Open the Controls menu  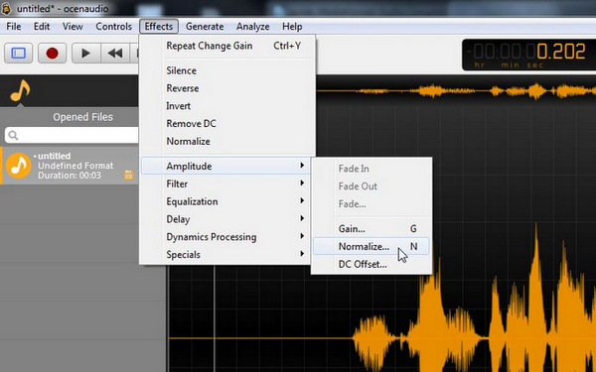[113, 27]
